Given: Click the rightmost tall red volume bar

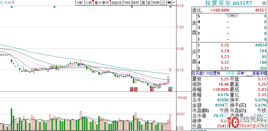Looking at the screenshot, I should [x=170, y=122].
